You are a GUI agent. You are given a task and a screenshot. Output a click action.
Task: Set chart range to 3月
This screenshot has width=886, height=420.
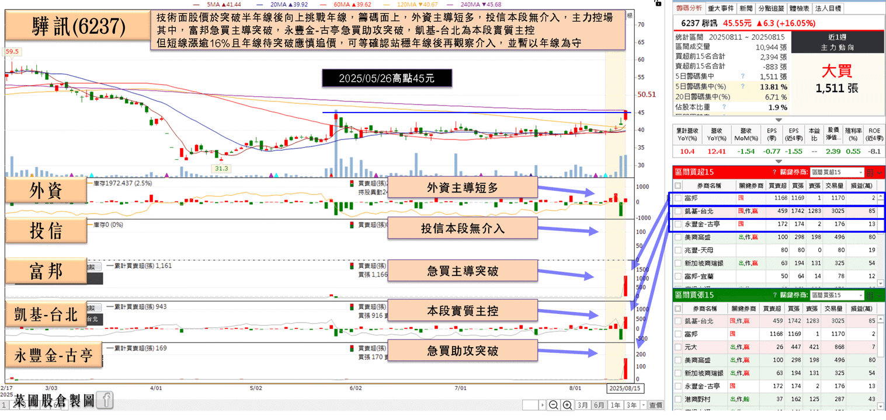coord(583,405)
